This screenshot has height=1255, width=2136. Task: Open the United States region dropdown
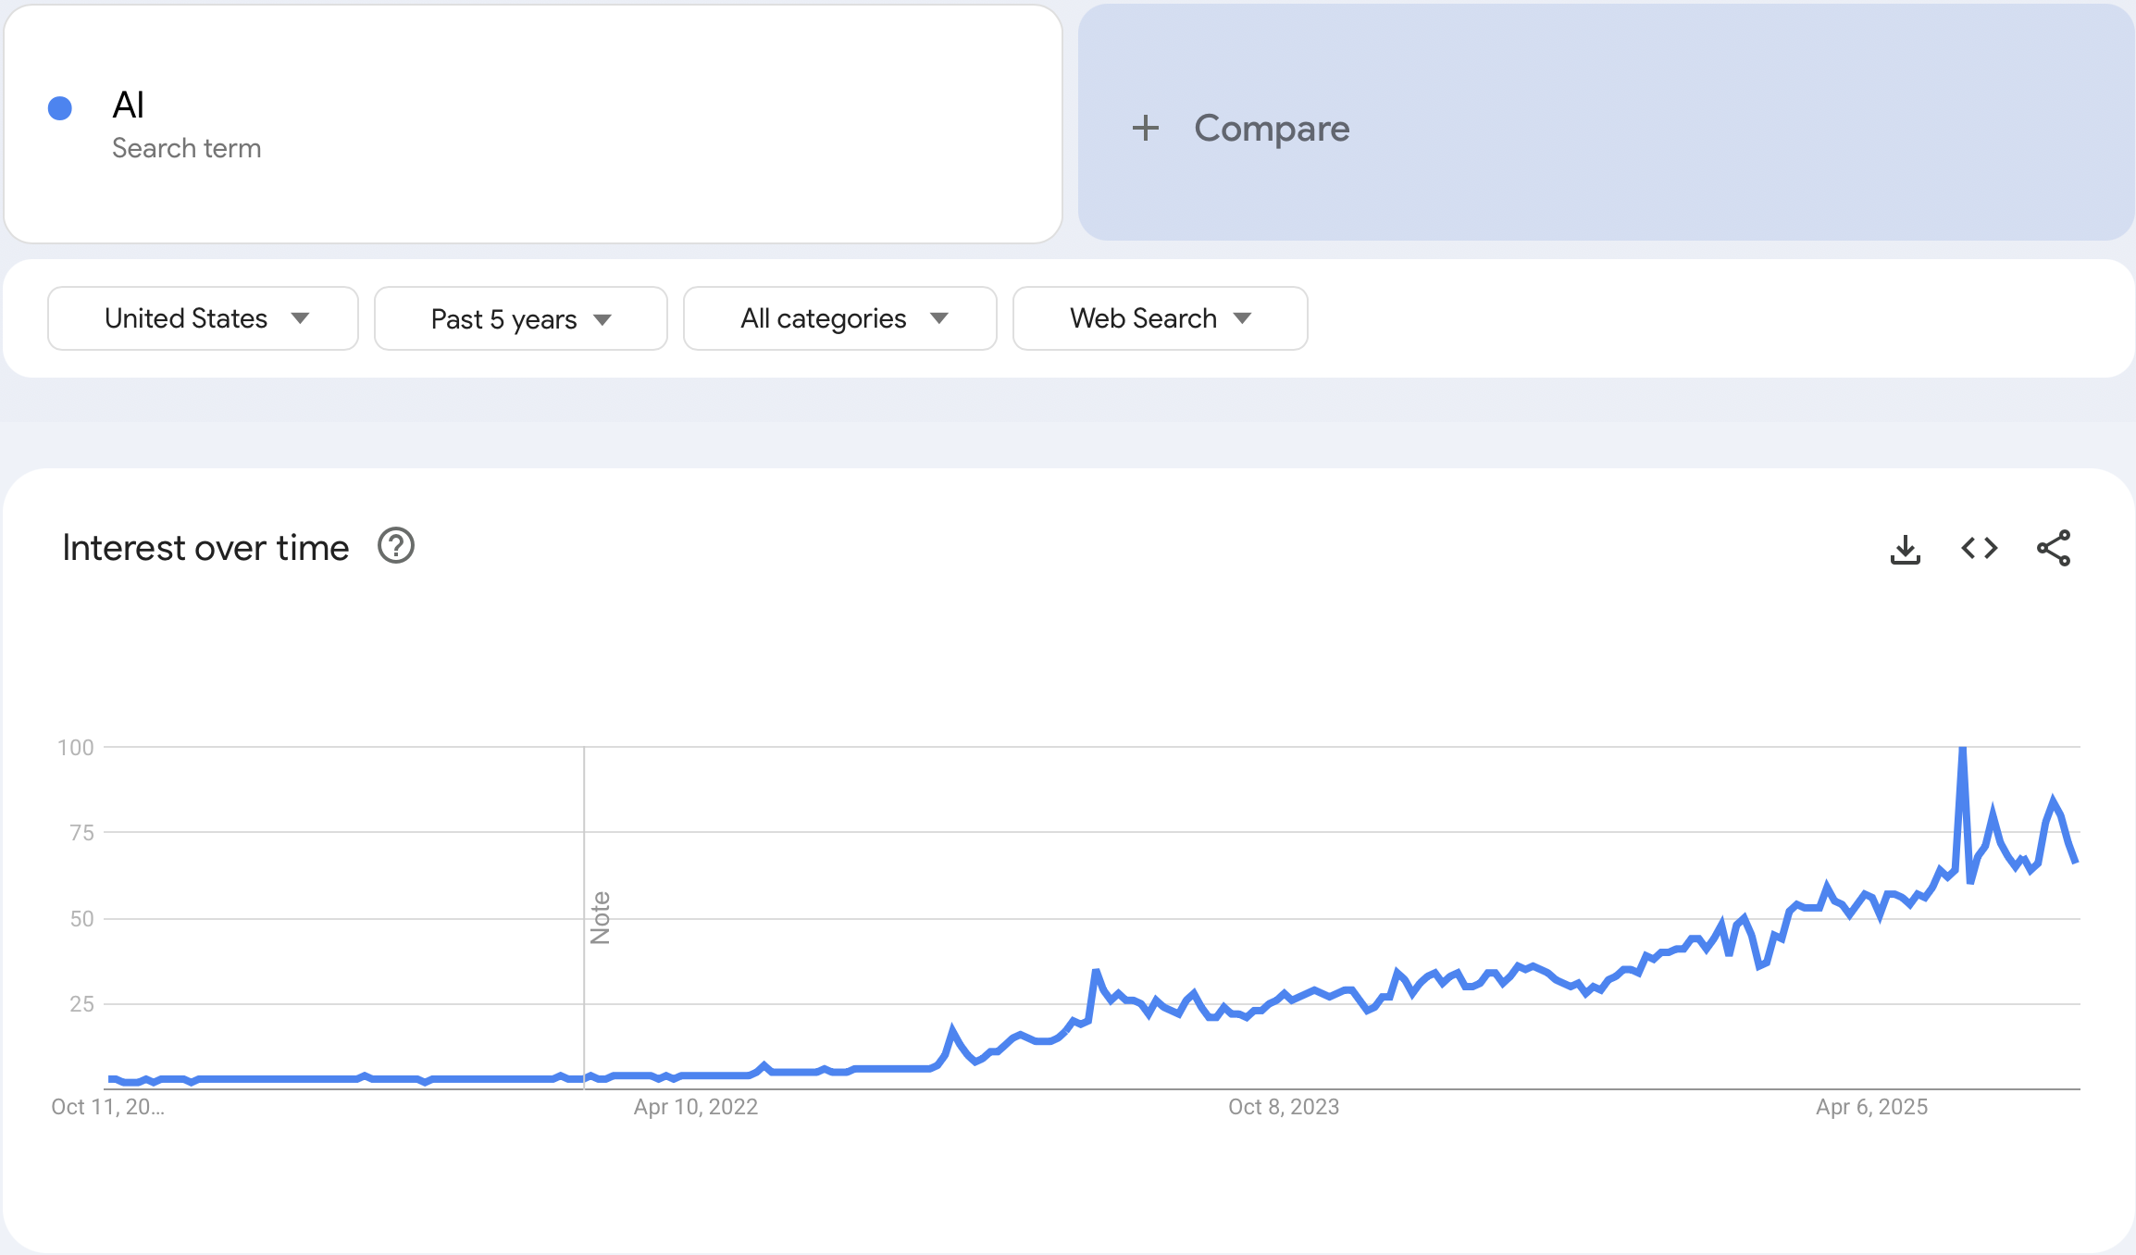click(203, 318)
